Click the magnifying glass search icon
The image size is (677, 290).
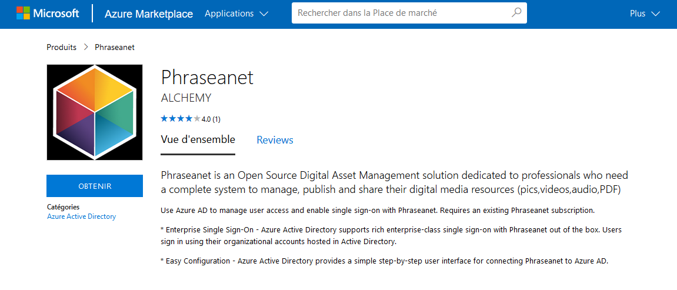[x=516, y=13]
